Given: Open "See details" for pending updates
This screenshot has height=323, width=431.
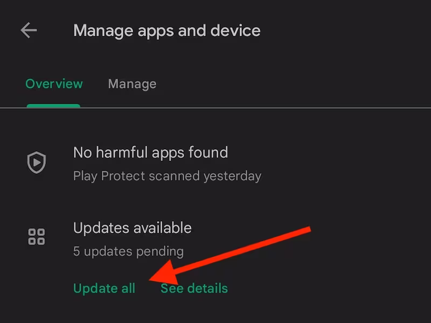Looking at the screenshot, I should coord(194,289).
